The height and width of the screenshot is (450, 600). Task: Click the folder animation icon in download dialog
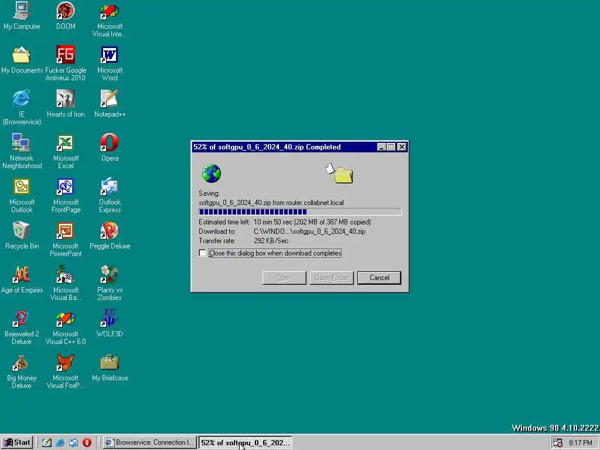pyautogui.click(x=339, y=173)
